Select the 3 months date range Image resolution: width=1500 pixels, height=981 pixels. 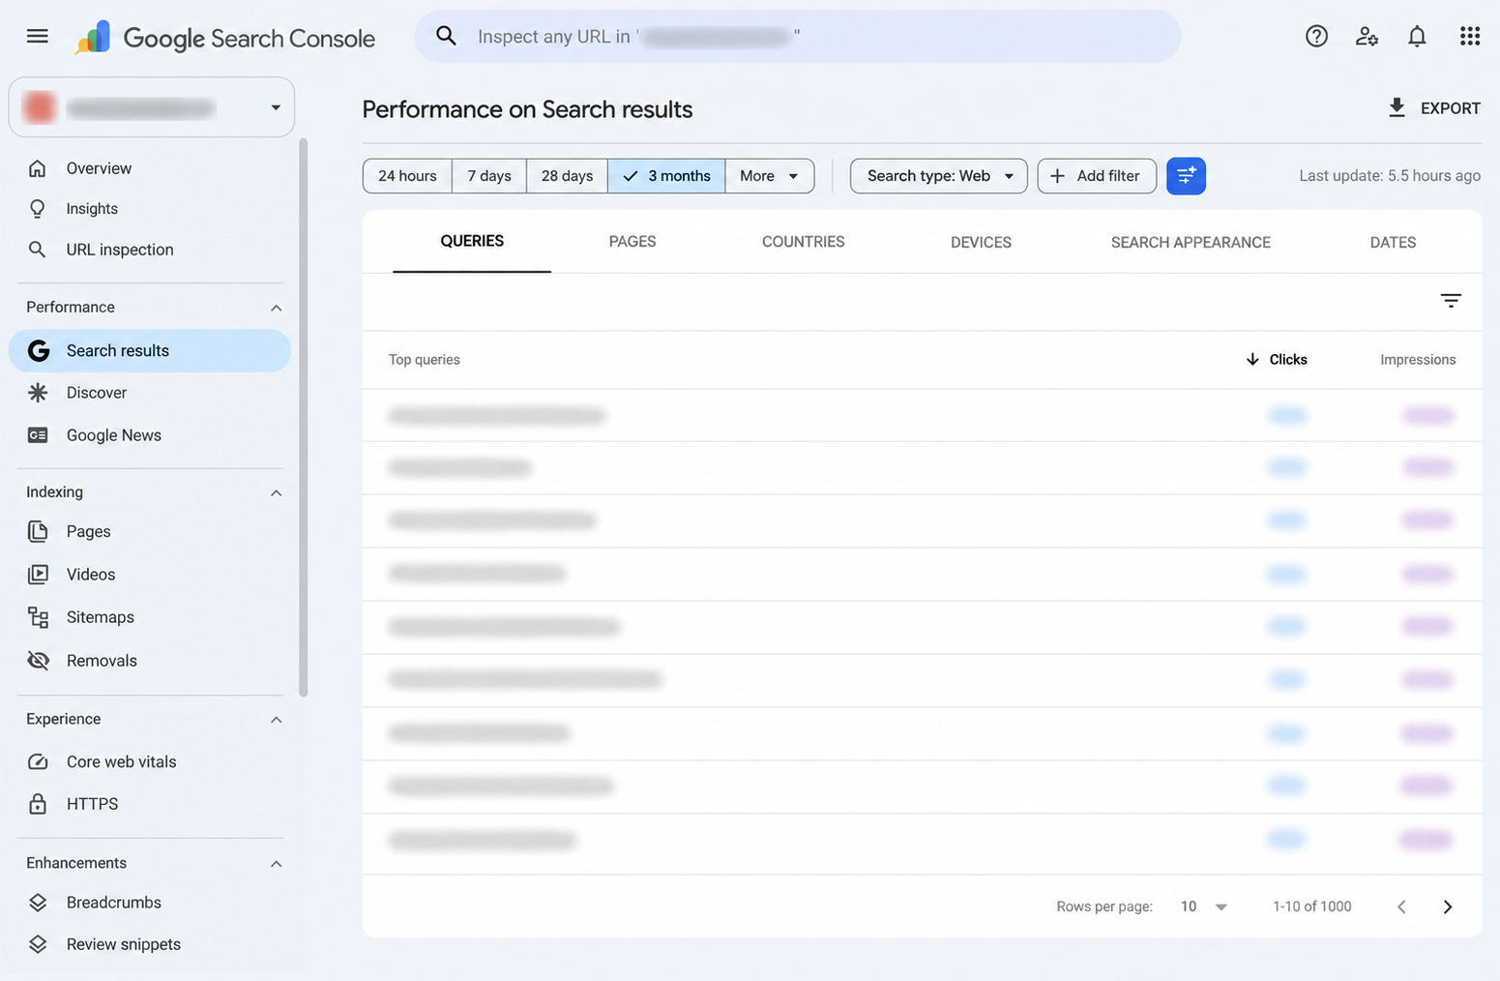pos(666,176)
